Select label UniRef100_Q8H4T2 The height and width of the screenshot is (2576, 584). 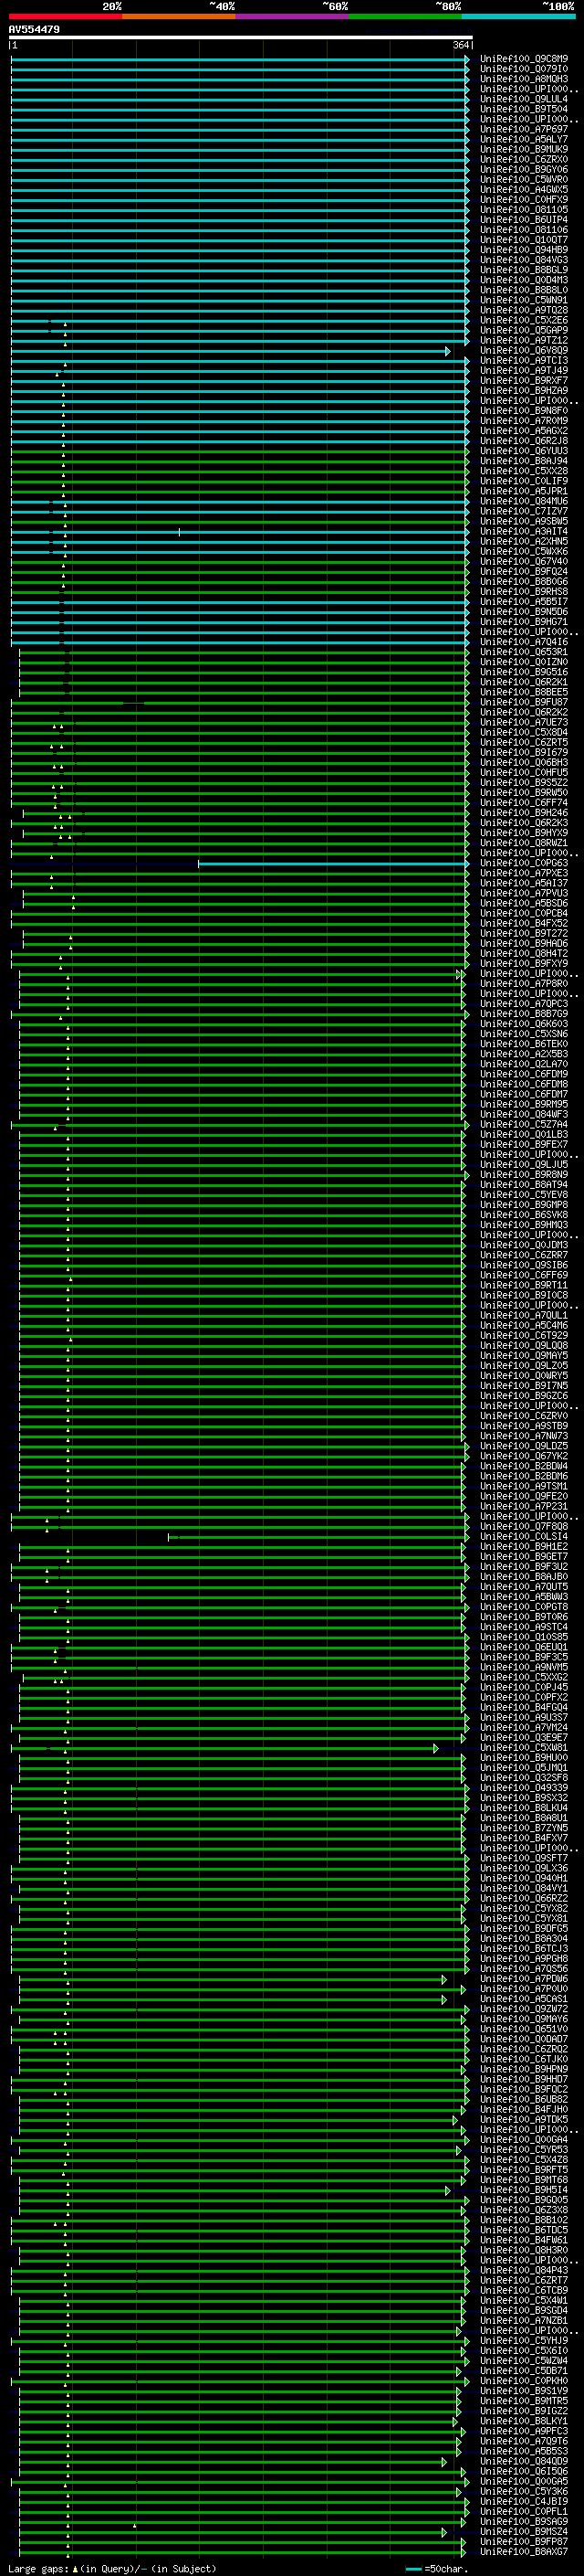pyautogui.click(x=524, y=953)
